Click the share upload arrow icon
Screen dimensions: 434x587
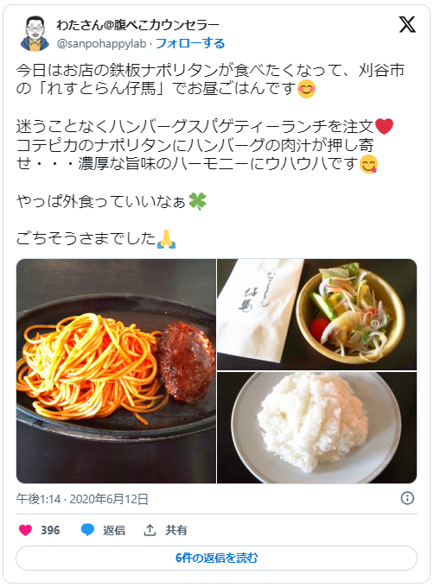coord(150,530)
